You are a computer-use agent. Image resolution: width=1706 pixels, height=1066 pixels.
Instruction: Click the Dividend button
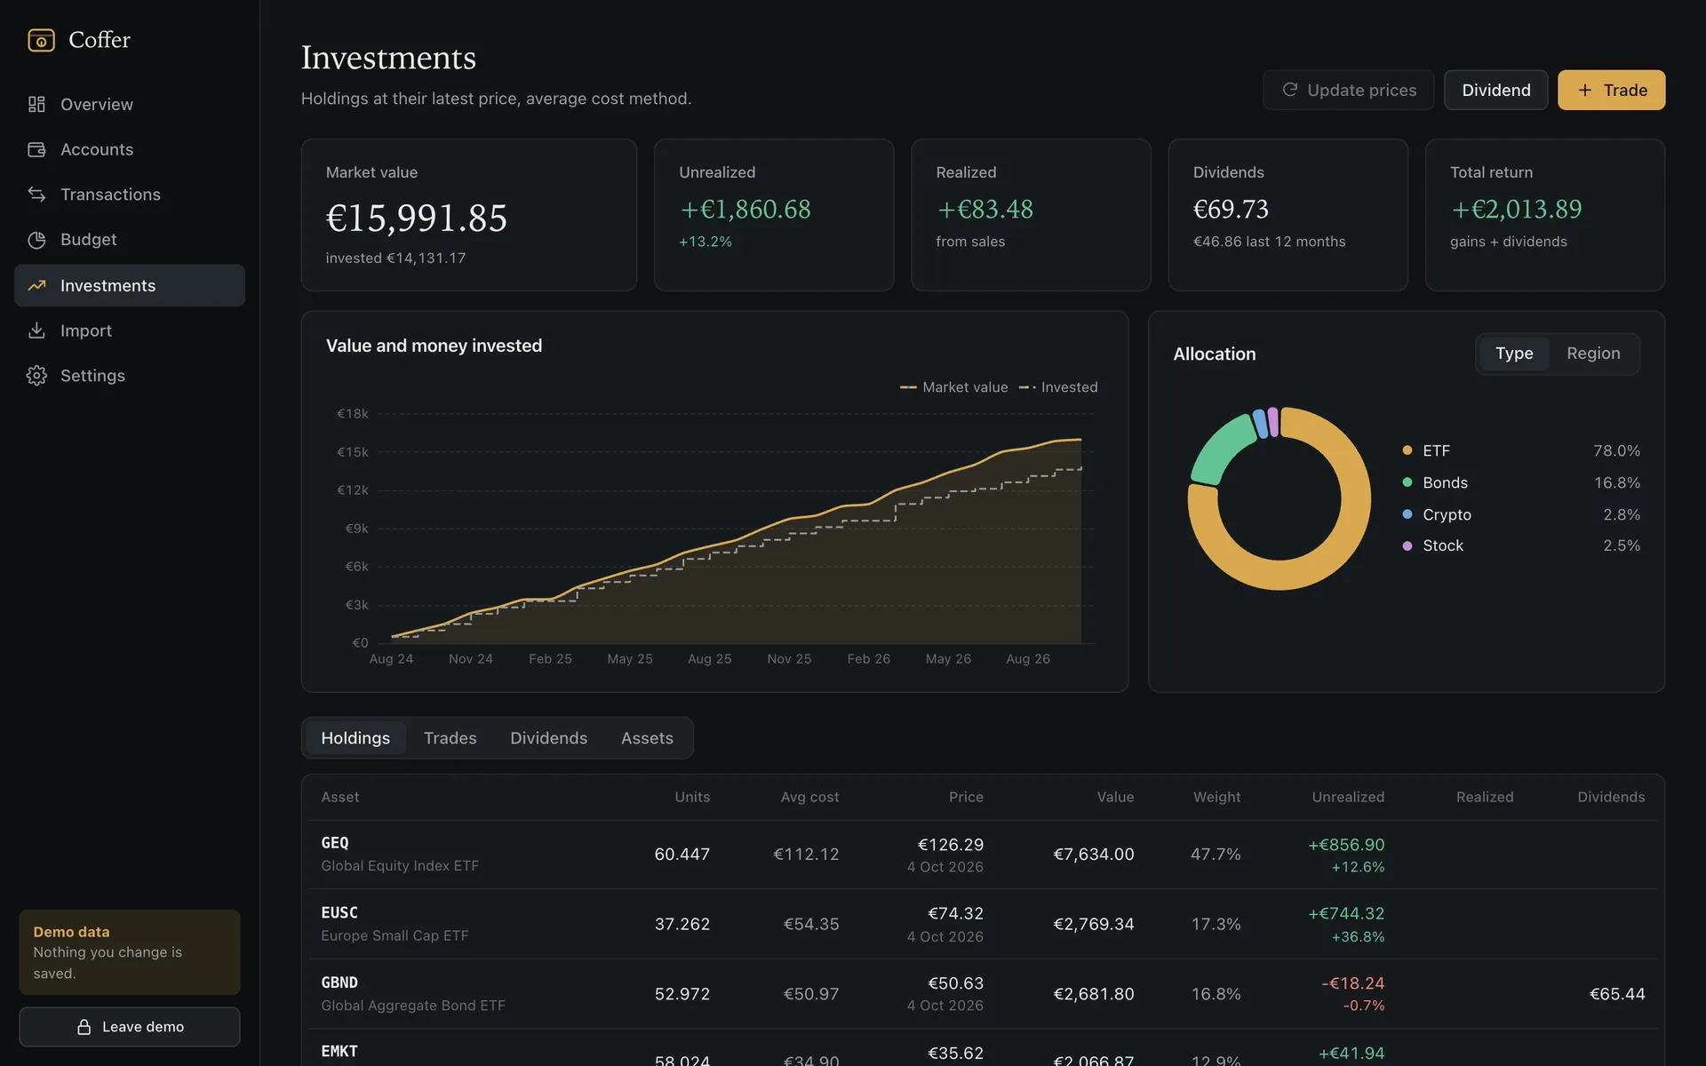click(1496, 90)
